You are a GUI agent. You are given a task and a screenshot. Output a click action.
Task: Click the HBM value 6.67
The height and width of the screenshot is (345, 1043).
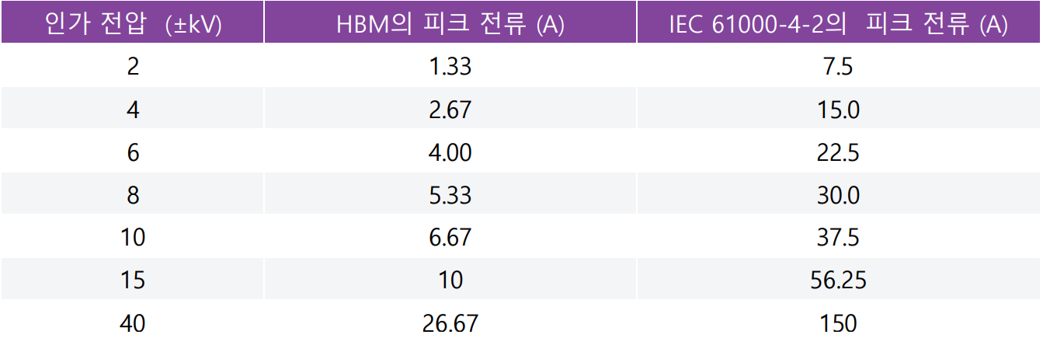(450, 237)
